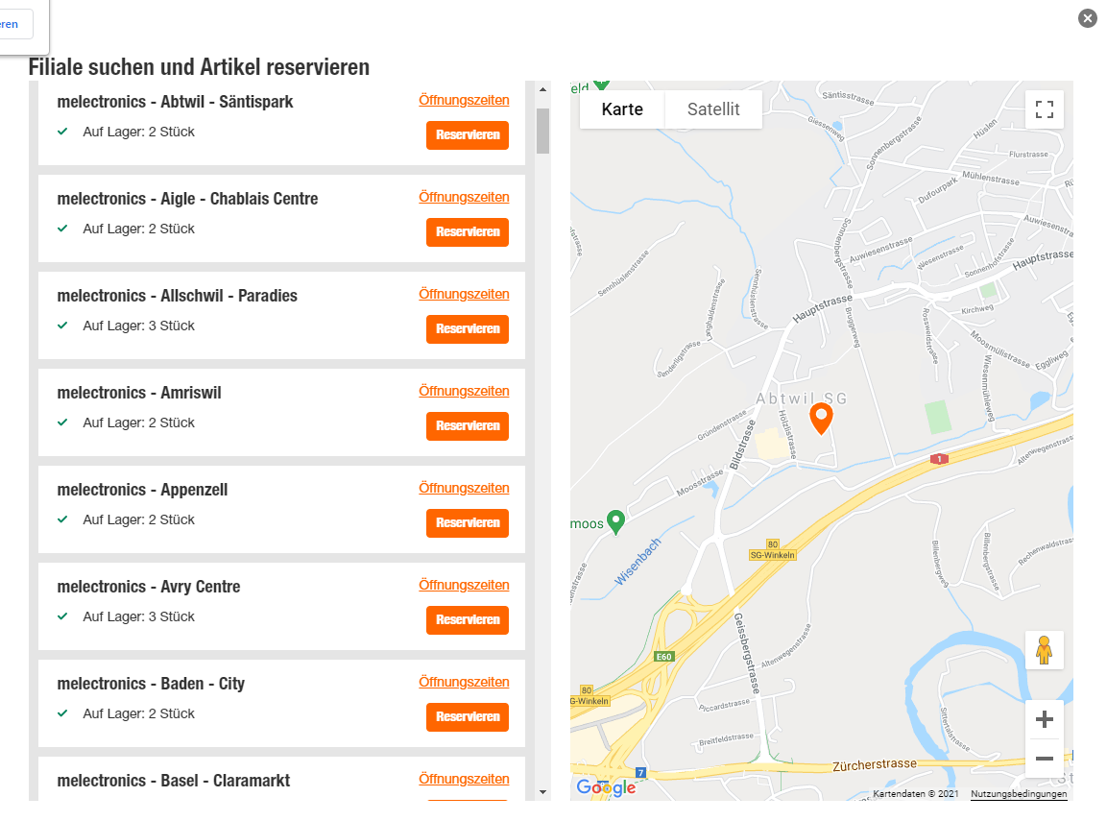Click scroll-down arrow of store list

542,792
